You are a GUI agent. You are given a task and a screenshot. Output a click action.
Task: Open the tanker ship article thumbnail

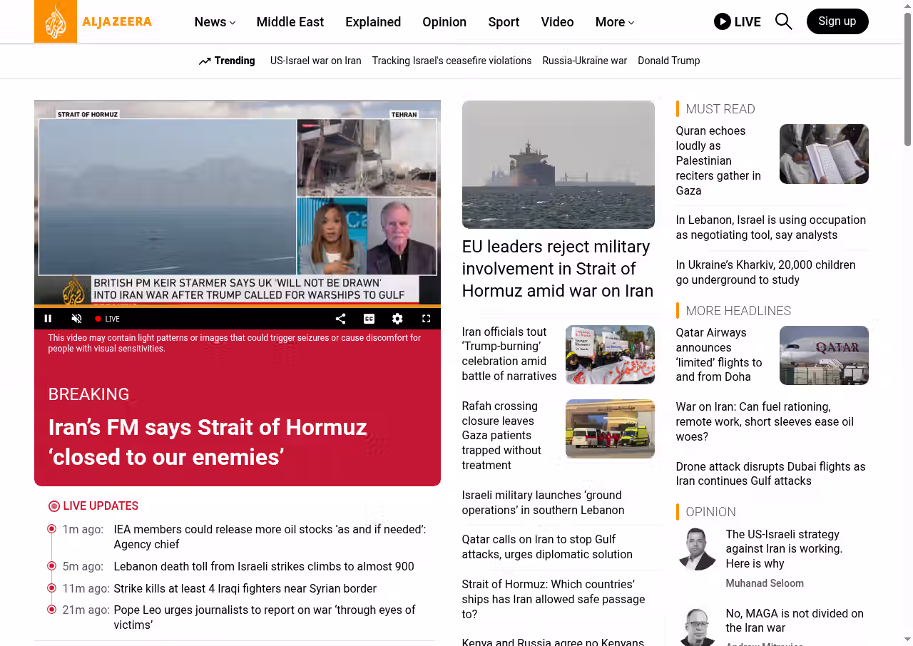(558, 165)
